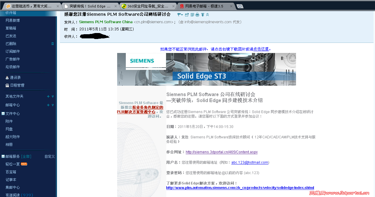
Task: Click 点击这里 link above banner
Action: 261,49
